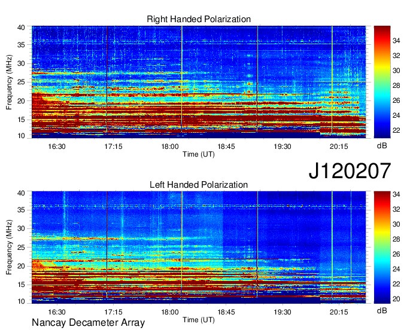This screenshot has width=407, height=330.
Task: Click the 18:45 tick on right-handed plot
Action: coord(226,146)
